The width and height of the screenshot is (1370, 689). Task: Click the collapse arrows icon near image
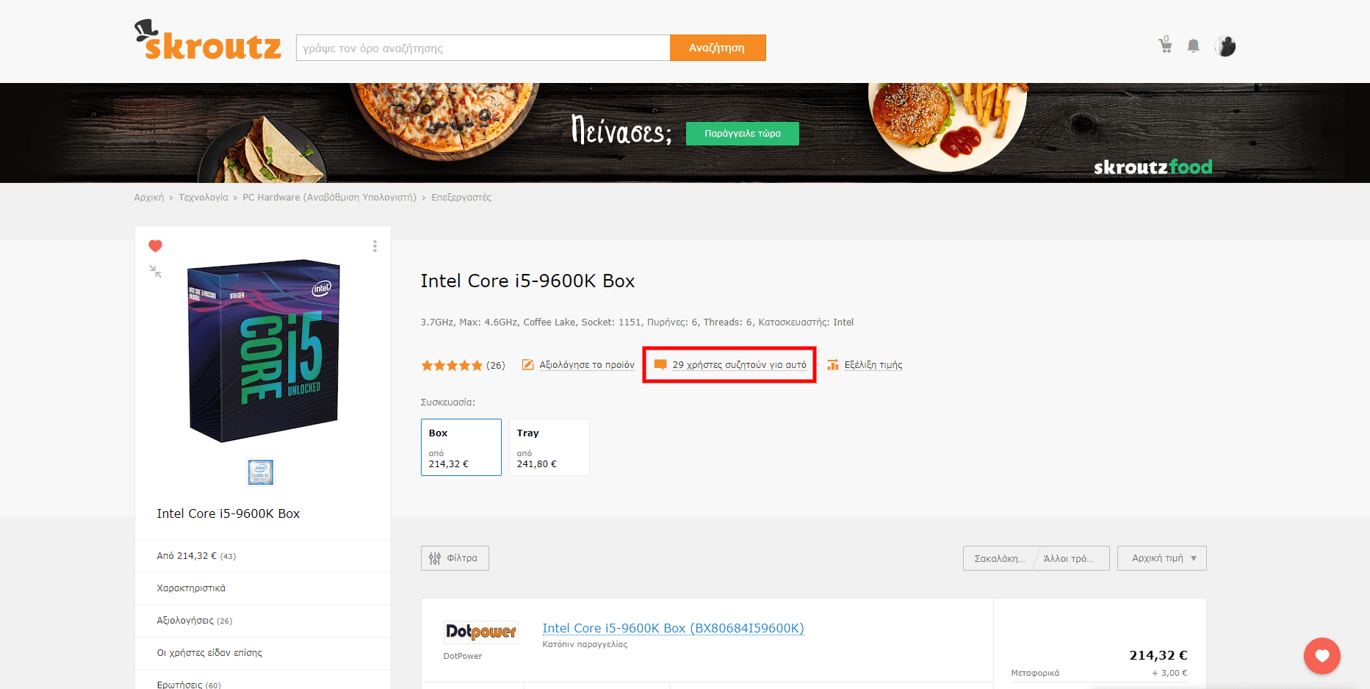[x=155, y=272]
